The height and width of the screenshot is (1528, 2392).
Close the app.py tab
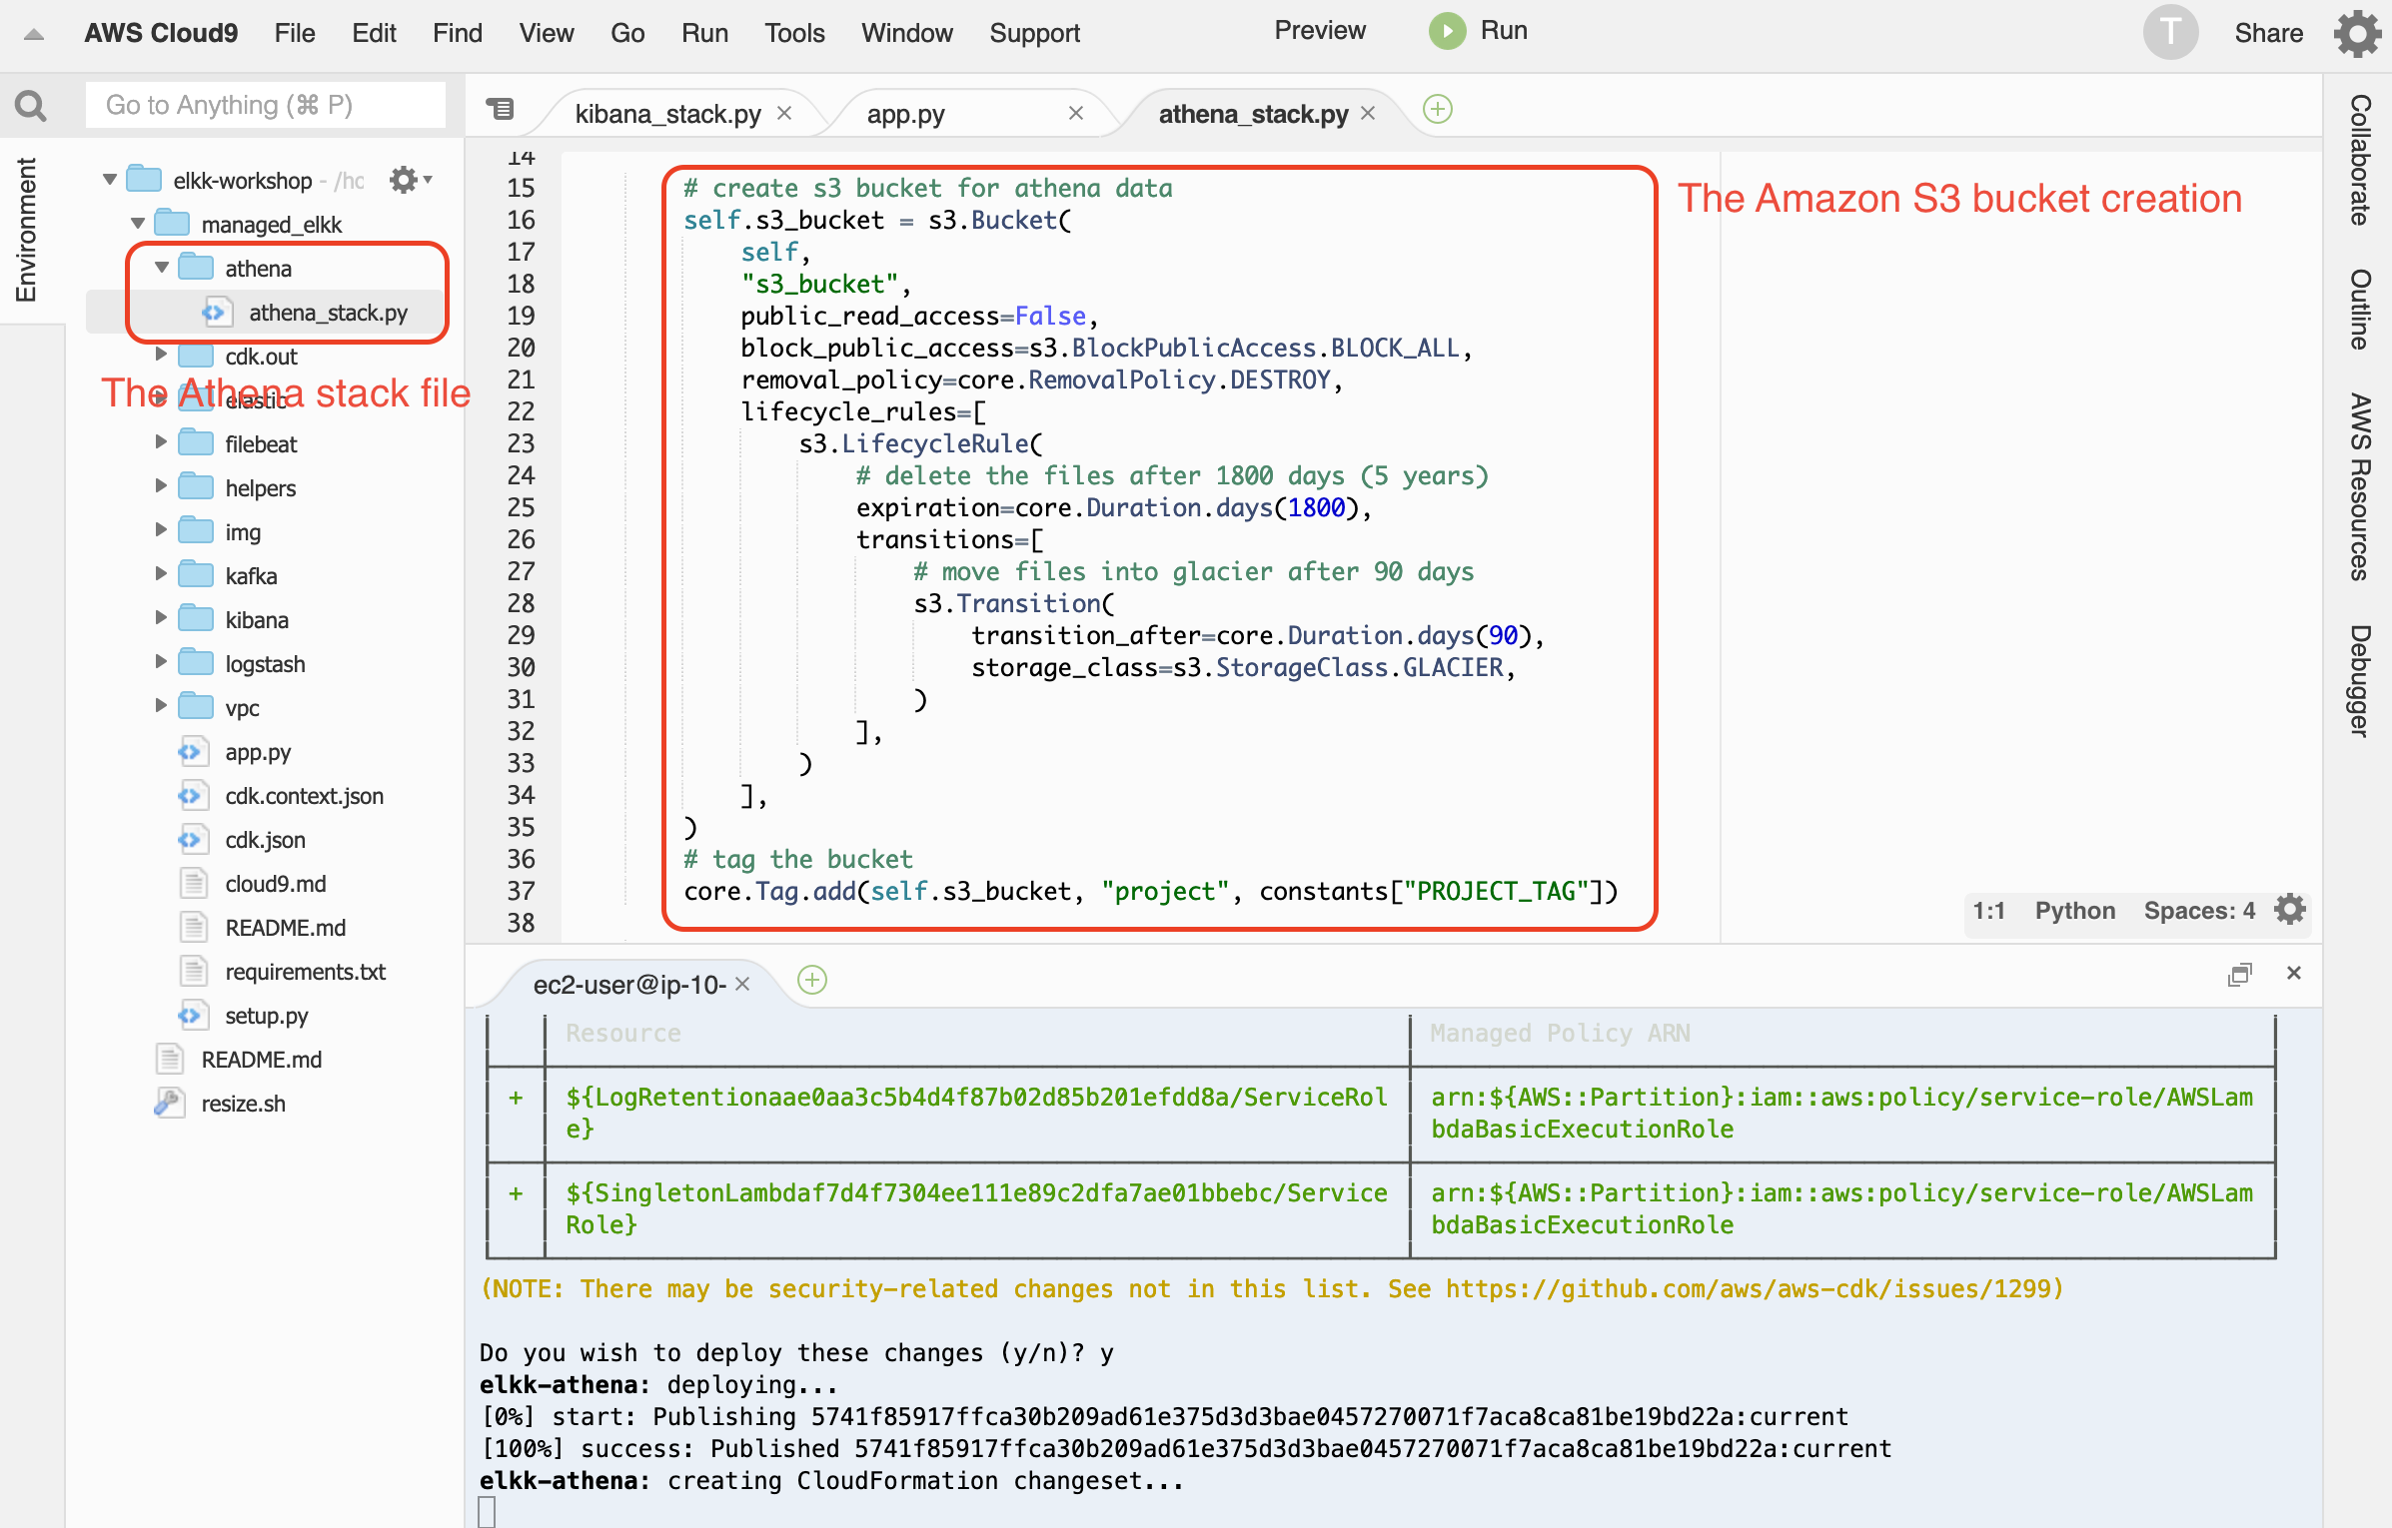pyautogui.click(x=1076, y=113)
